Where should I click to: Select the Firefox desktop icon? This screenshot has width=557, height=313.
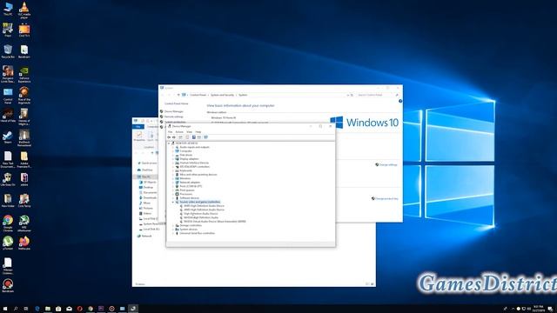click(x=24, y=243)
